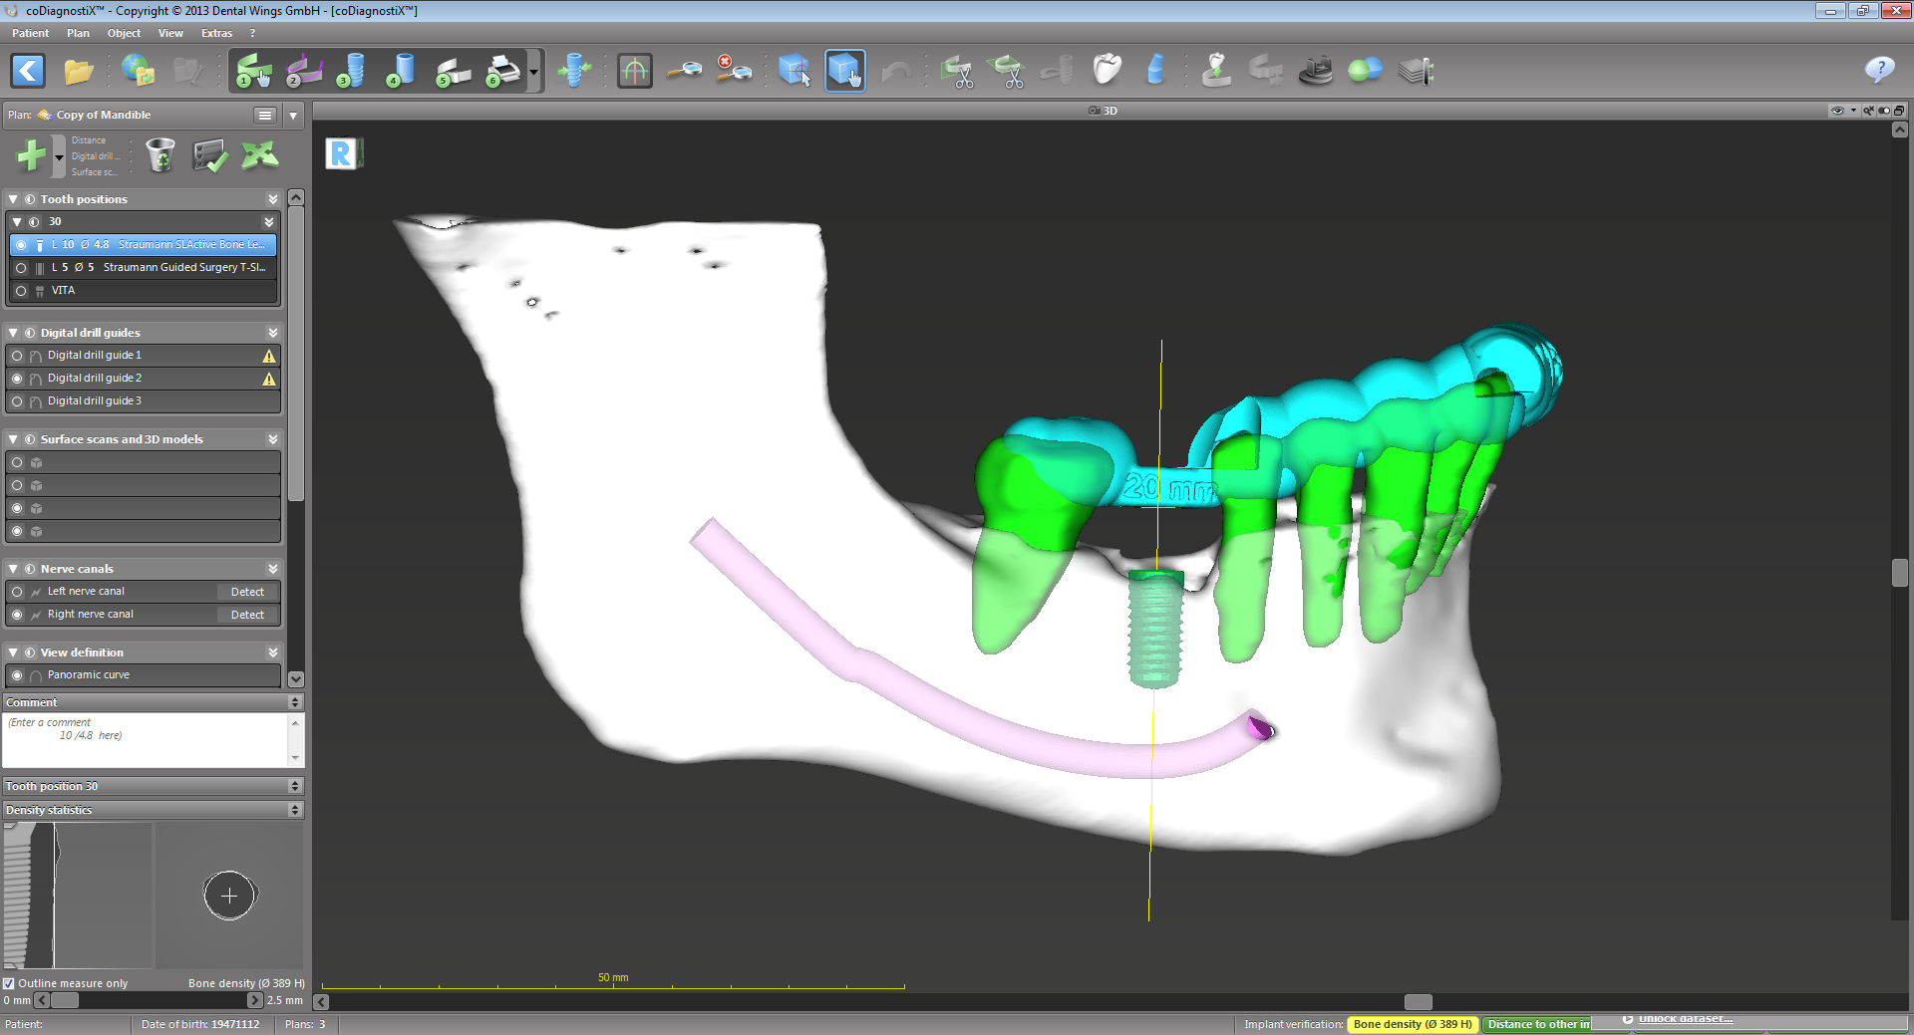
Task: Select radio for Digital drill guide 3
Action: click(17, 401)
